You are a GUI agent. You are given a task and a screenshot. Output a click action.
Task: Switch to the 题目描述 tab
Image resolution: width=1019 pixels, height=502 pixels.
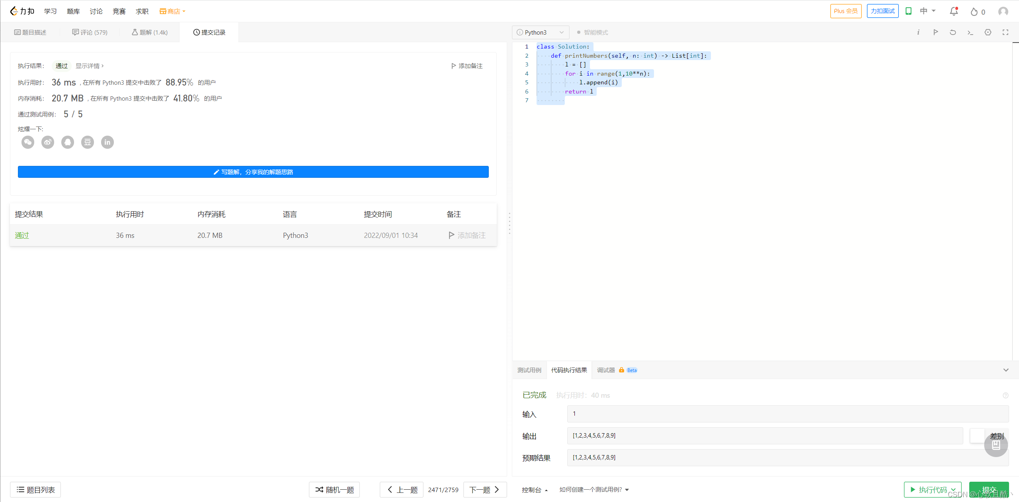pos(31,32)
